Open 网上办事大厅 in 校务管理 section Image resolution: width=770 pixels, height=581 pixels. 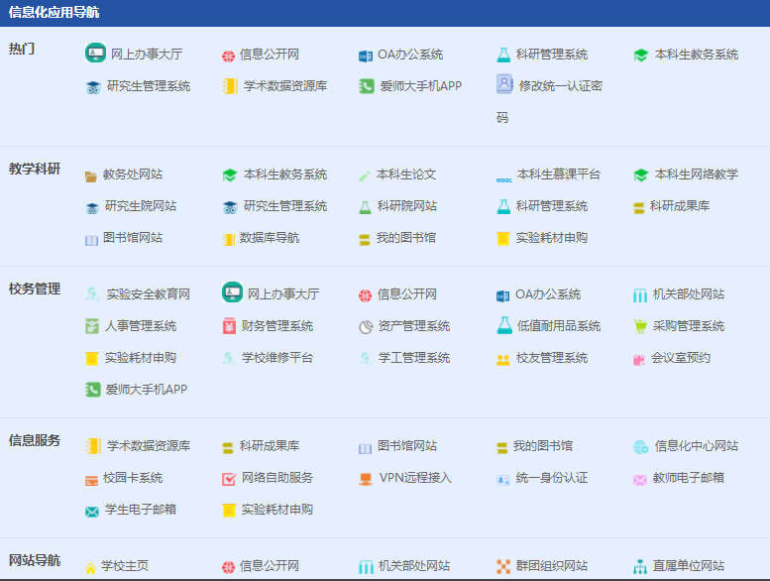point(283,294)
